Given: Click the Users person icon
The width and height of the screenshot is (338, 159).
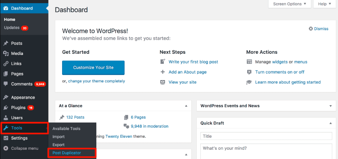Looking at the screenshot, I should coord(6,118).
